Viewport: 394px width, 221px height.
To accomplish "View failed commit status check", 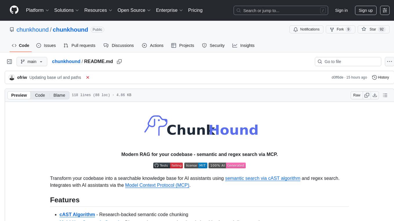I will coord(87,78).
